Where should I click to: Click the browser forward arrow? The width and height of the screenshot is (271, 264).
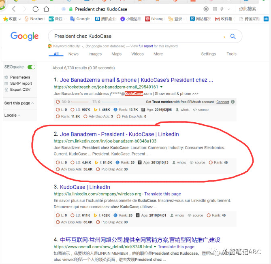(x=25, y=9)
